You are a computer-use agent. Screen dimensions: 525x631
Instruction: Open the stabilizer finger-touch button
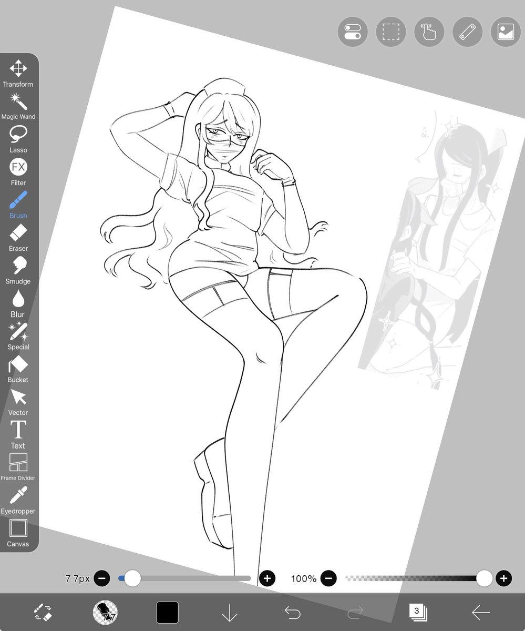[429, 32]
